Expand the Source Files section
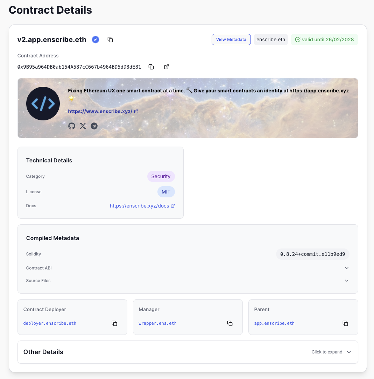The height and width of the screenshot is (379, 374). tap(346, 280)
